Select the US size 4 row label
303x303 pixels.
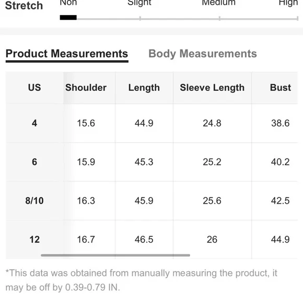pyautogui.click(x=34, y=123)
